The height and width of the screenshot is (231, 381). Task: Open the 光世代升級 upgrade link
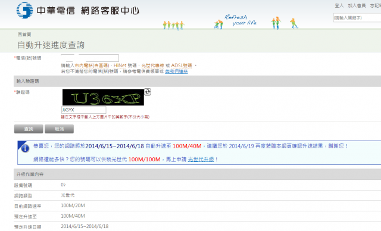point(201,160)
